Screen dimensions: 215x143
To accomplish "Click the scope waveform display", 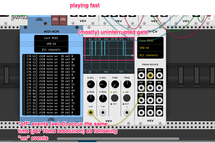I will [109, 55].
